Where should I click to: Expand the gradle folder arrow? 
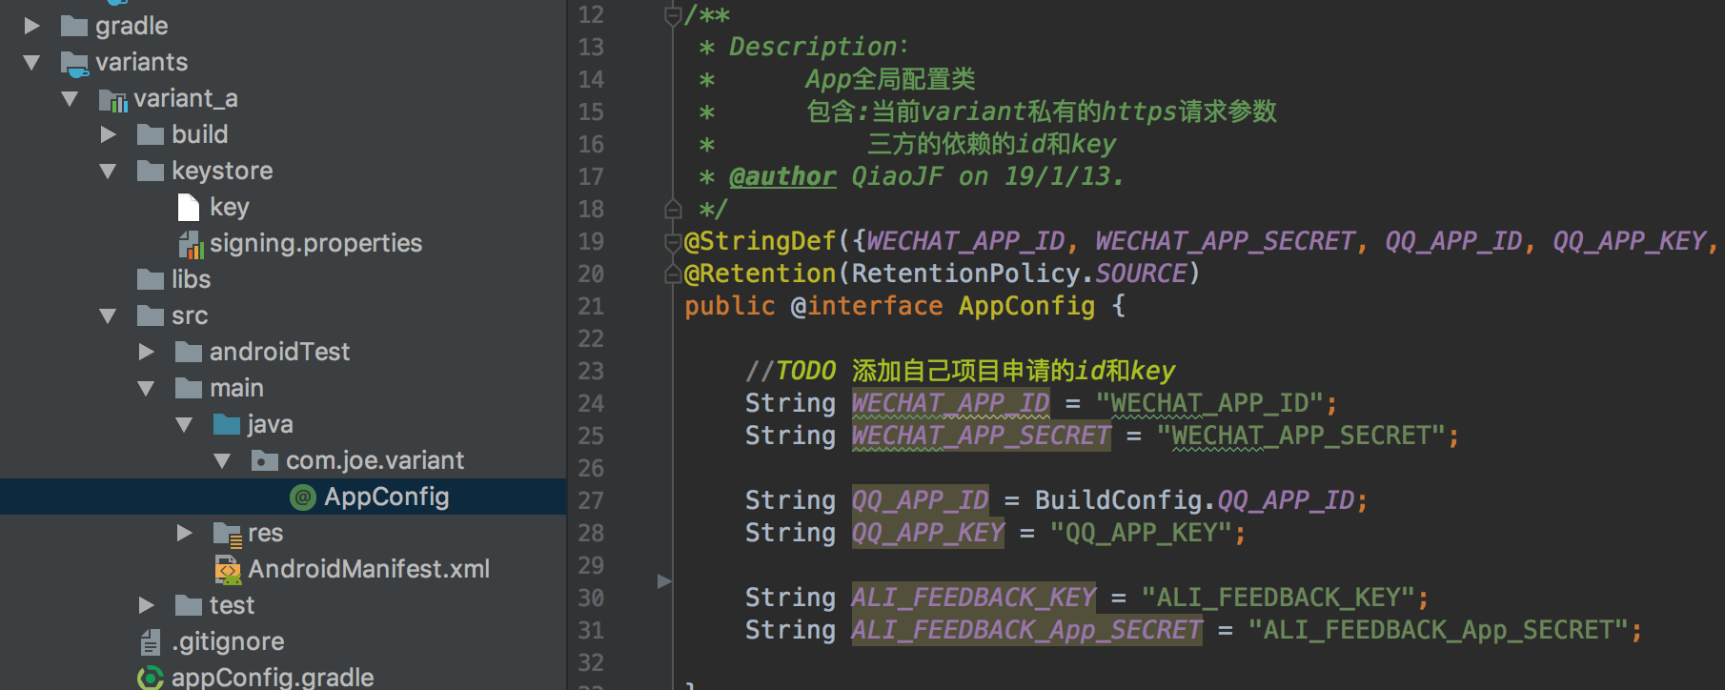pyautogui.click(x=31, y=26)
